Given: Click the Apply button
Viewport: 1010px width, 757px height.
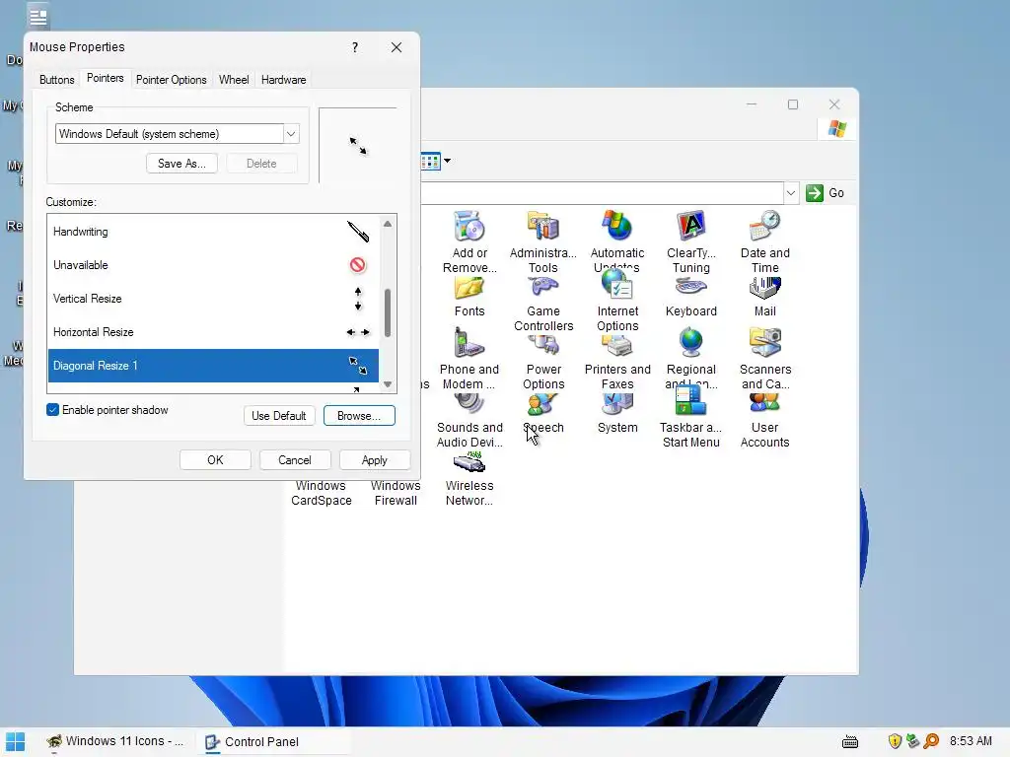Looking at the screenshot, I should (374, 460).
